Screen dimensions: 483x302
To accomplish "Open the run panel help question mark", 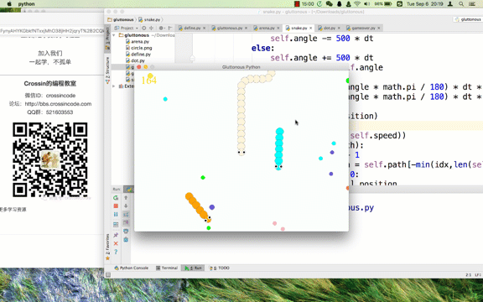I will coord(116,252).
